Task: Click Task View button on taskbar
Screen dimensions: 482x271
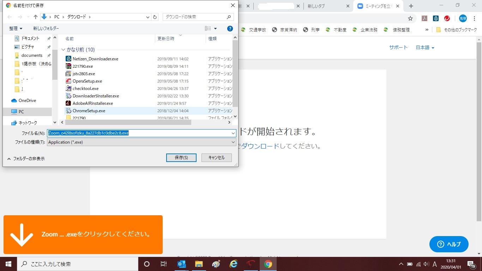Action: [164, 264]
